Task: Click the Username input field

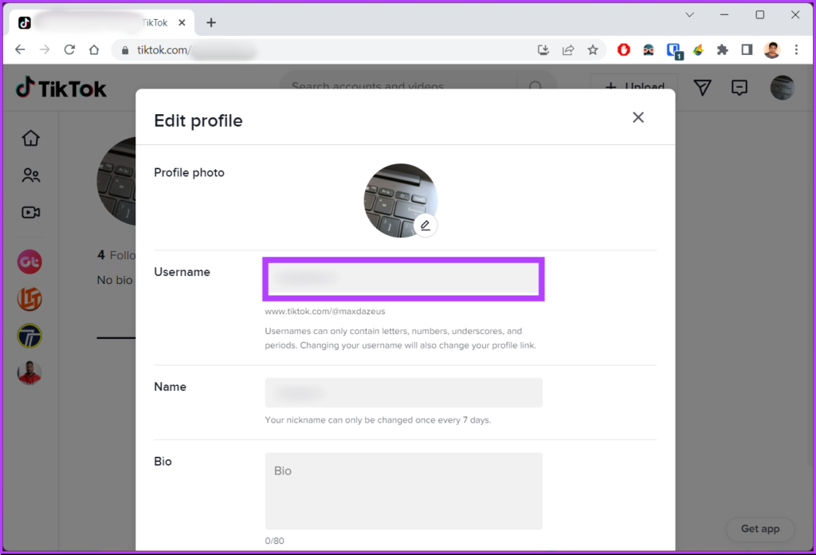Action: pyautogui.click(x=403, y=278)
